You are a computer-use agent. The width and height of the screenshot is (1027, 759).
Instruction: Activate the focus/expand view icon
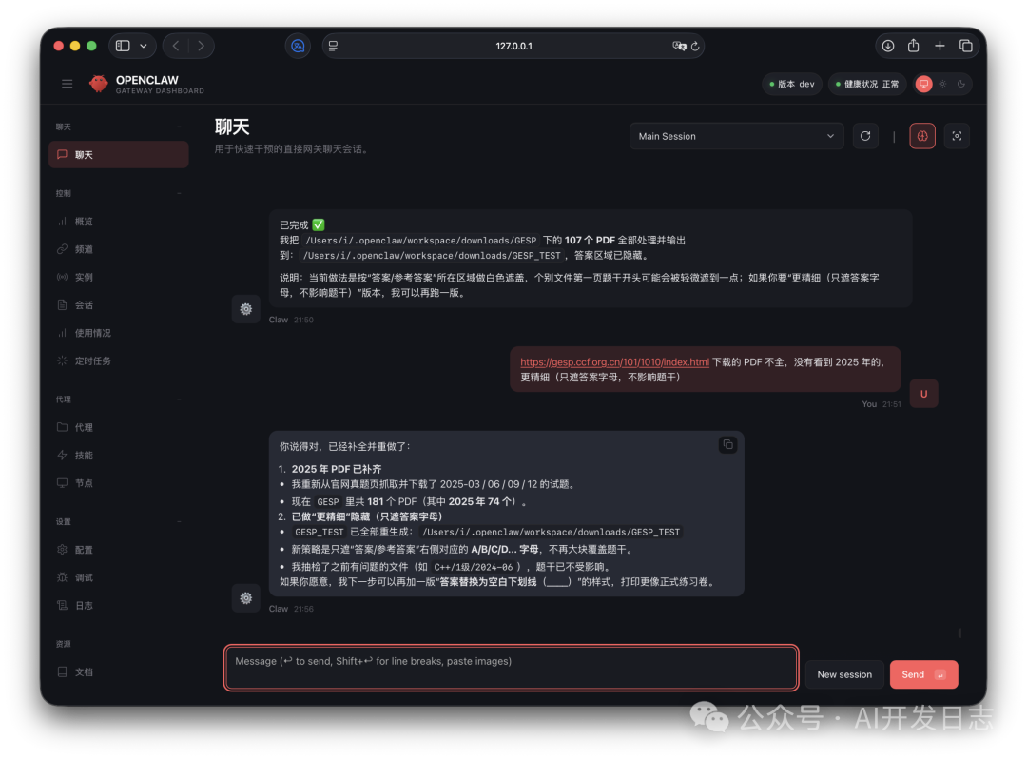pos(957,136)
